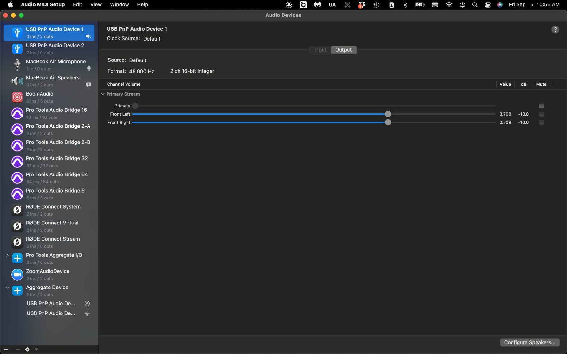The height and width of the screenshot is (354, 567).
Task: Click the RØDE Connect Virtual icon
Action: 17,226
